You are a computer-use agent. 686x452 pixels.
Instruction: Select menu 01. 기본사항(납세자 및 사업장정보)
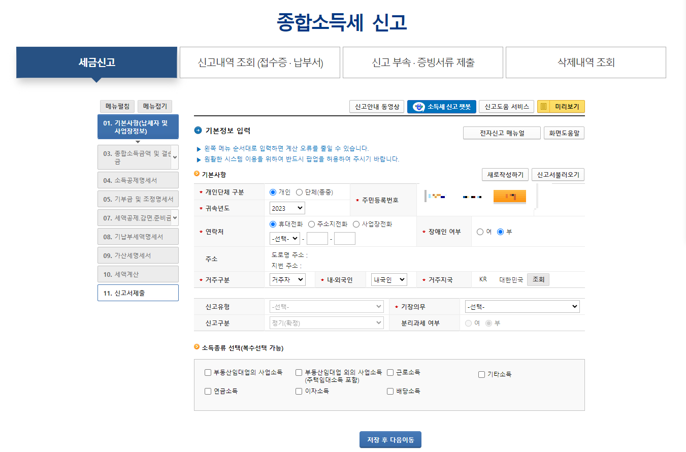click(x=138, y=127)
